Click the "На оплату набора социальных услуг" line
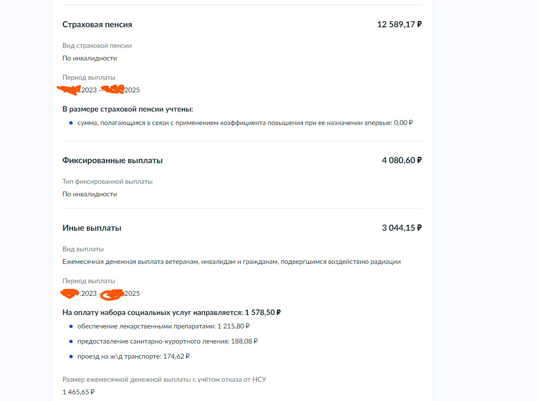This screenshot has width=538, height=401. coord(171,312)
